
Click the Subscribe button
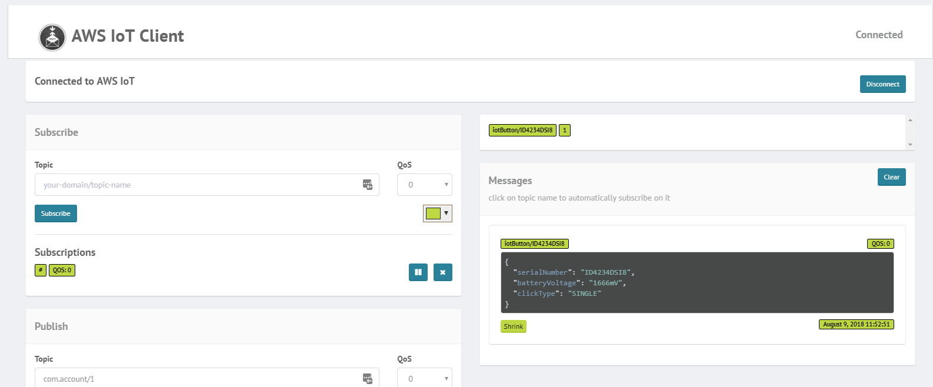(56, 213)
